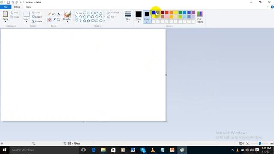Choose the Triangle shape
The image size is (274, 154).
tap(101, 13)
